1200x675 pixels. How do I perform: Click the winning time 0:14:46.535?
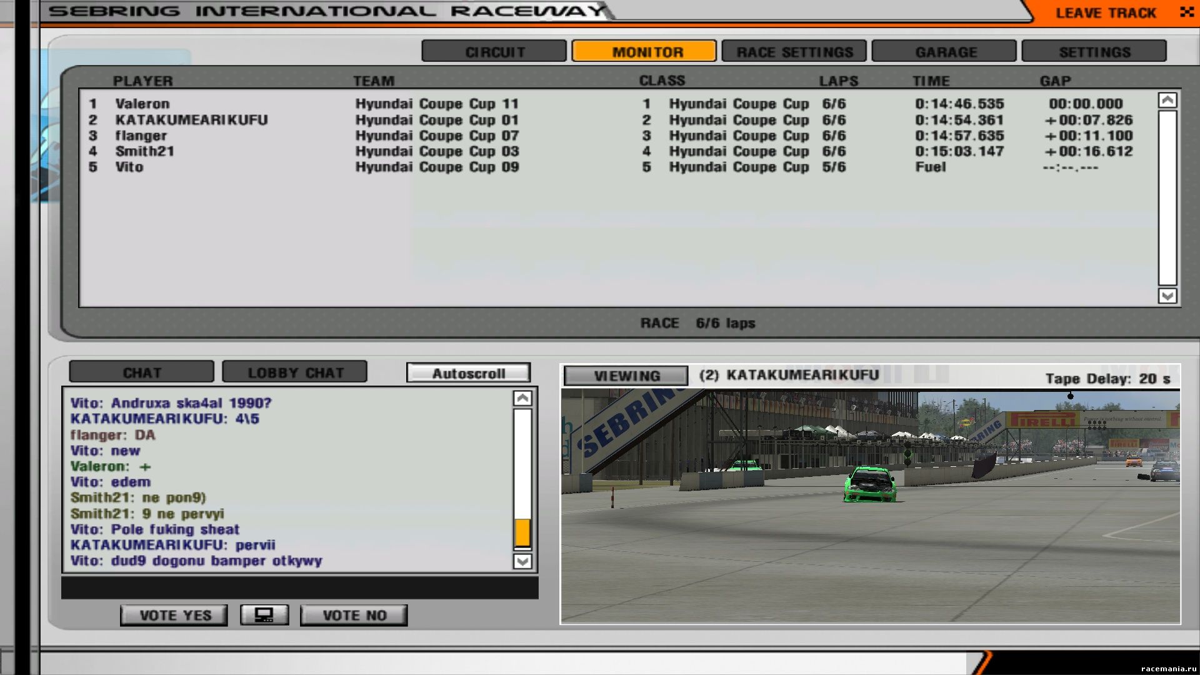click(x=959, y=104)
